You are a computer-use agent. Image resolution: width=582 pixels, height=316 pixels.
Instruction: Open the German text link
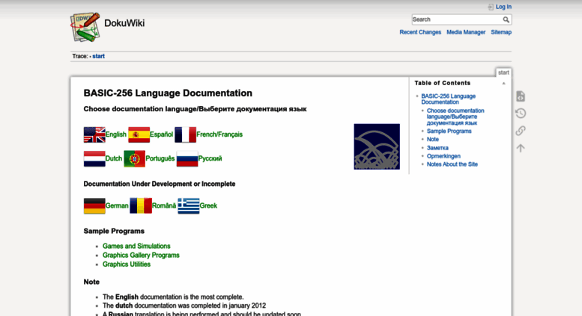tap(117, 205)
